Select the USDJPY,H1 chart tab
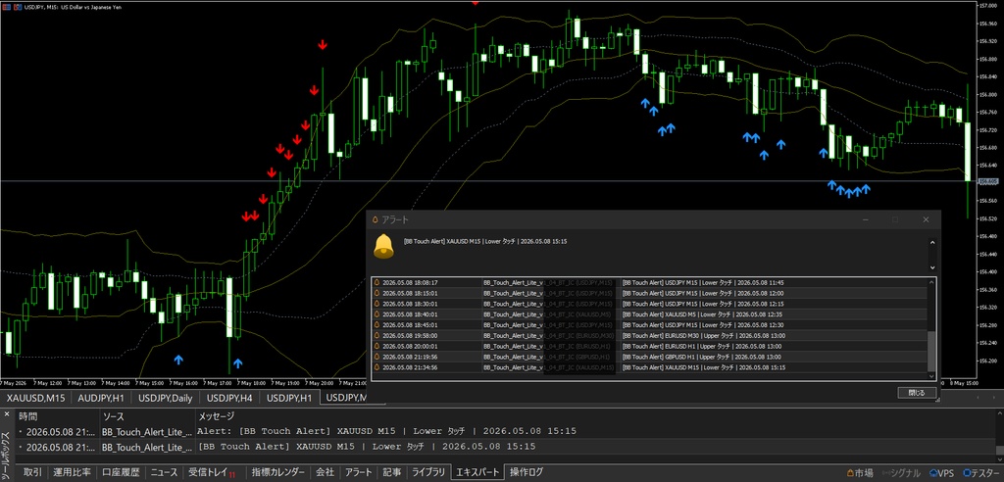This screenshot has width=1004, height=482. pyautogui.click(x=288, y=398)
